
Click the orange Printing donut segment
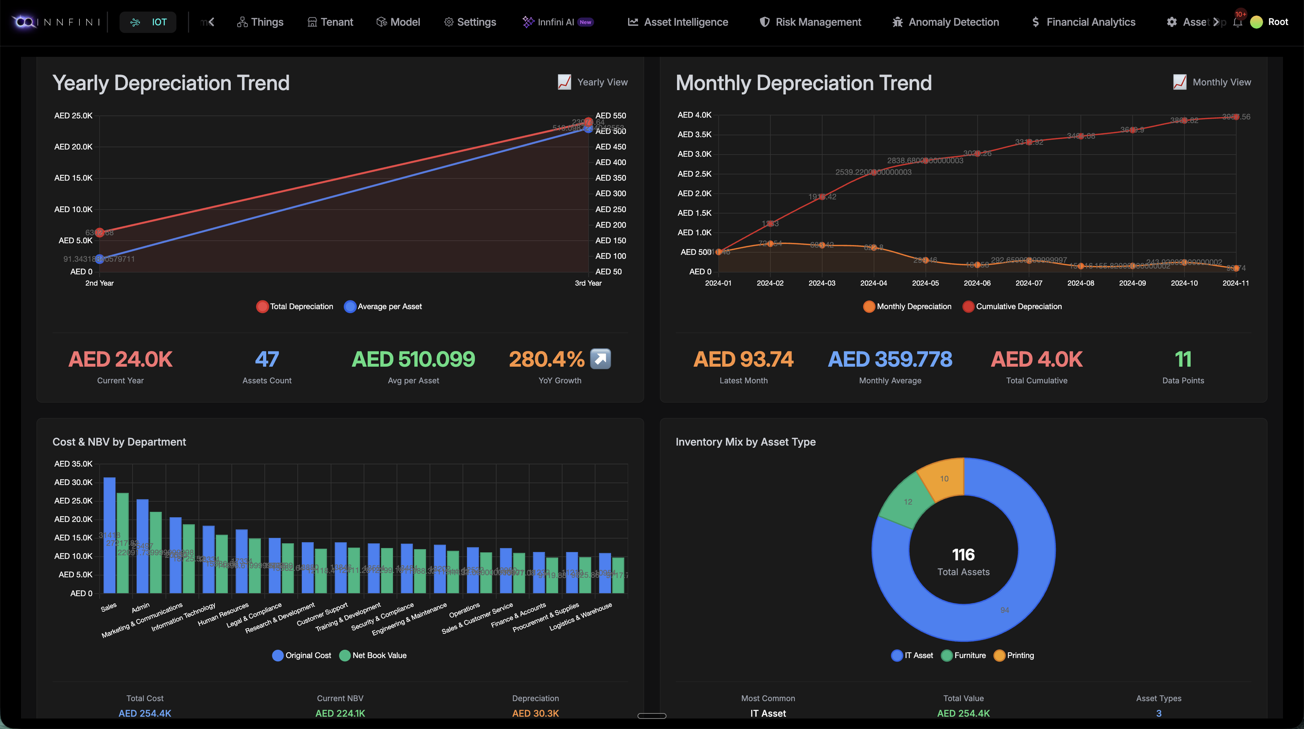point(944,478)
